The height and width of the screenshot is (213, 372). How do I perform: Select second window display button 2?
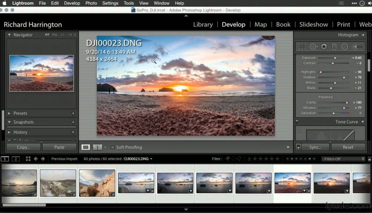[16, 159]
